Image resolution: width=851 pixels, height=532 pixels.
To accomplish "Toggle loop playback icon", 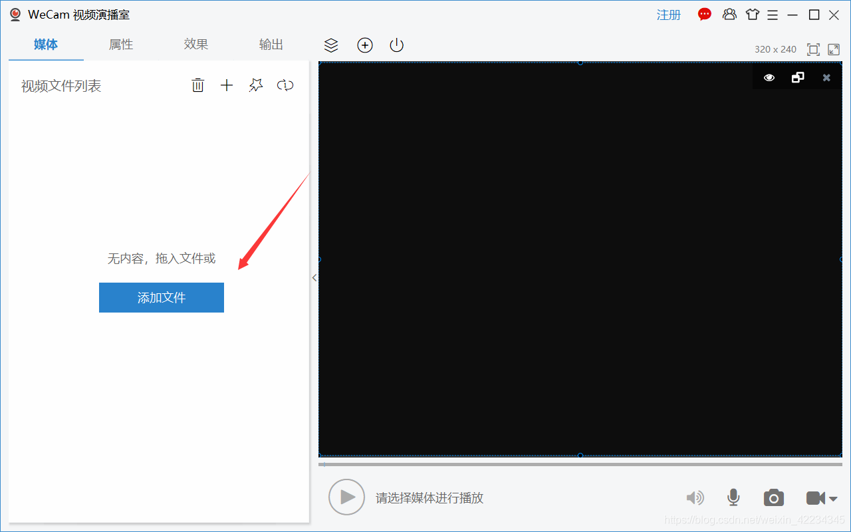I will (x=285, y=85).
